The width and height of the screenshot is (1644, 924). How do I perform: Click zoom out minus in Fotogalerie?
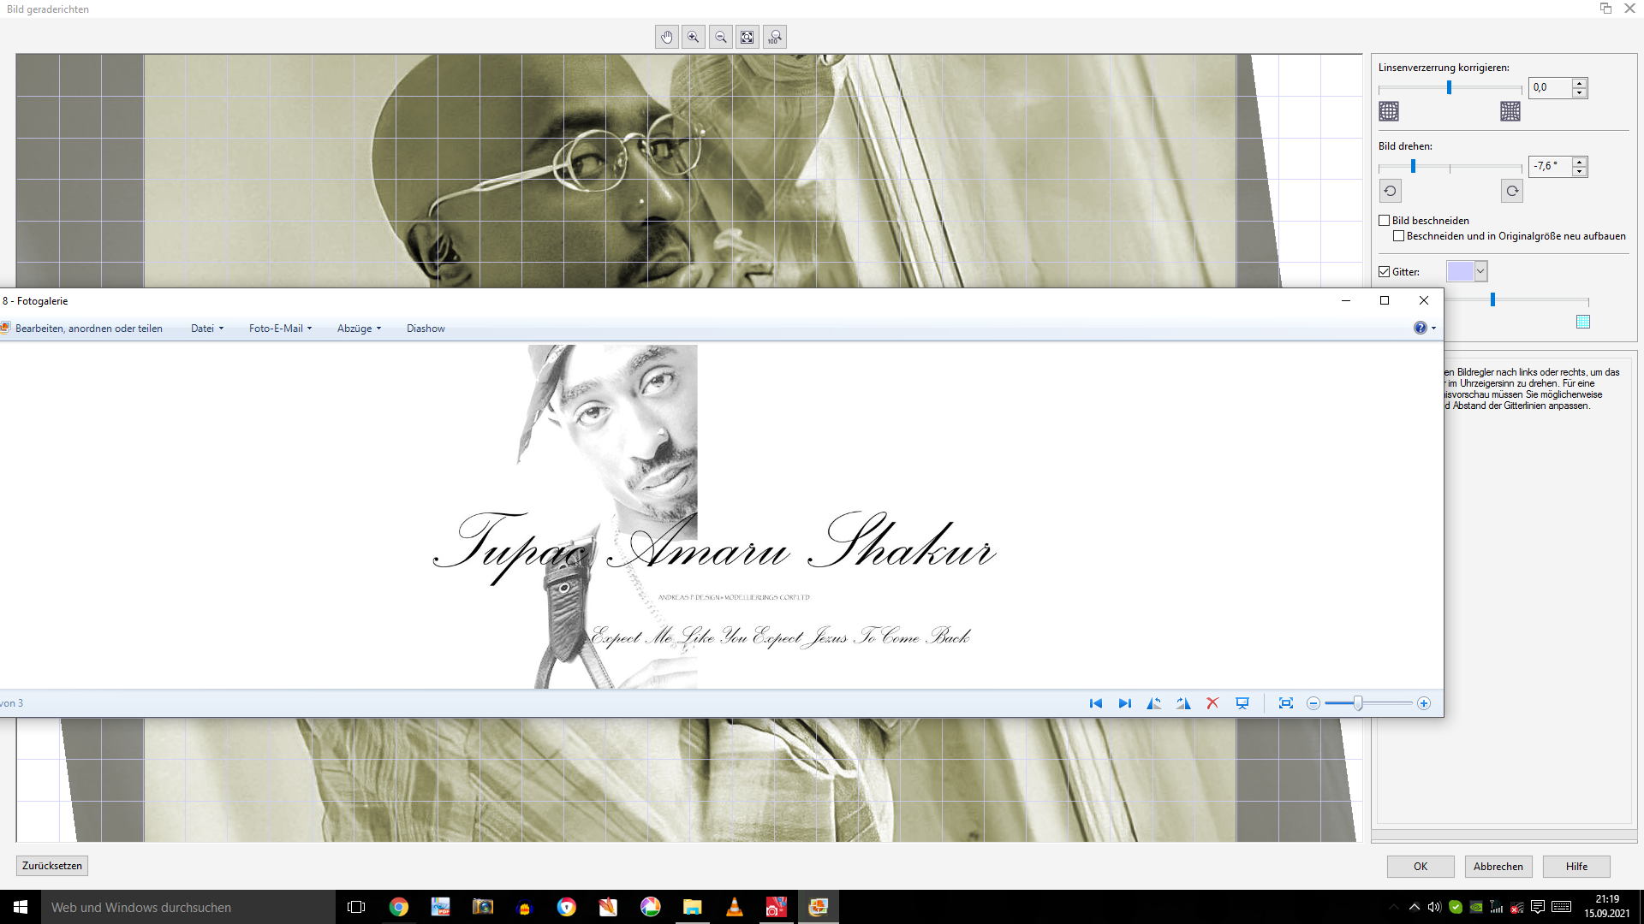[1313, 703]
